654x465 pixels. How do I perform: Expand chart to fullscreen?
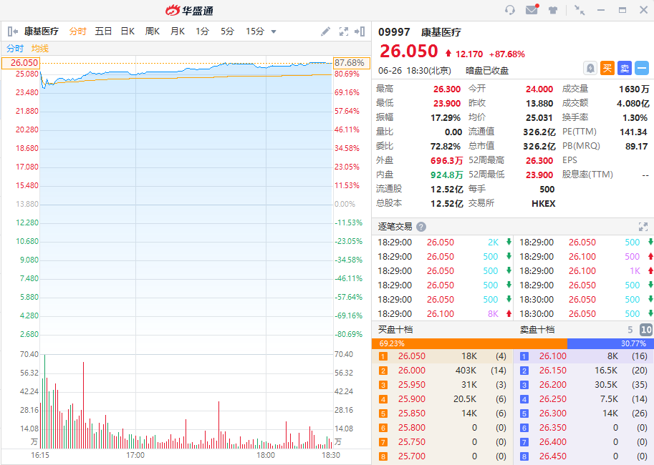tap(343, 31)
